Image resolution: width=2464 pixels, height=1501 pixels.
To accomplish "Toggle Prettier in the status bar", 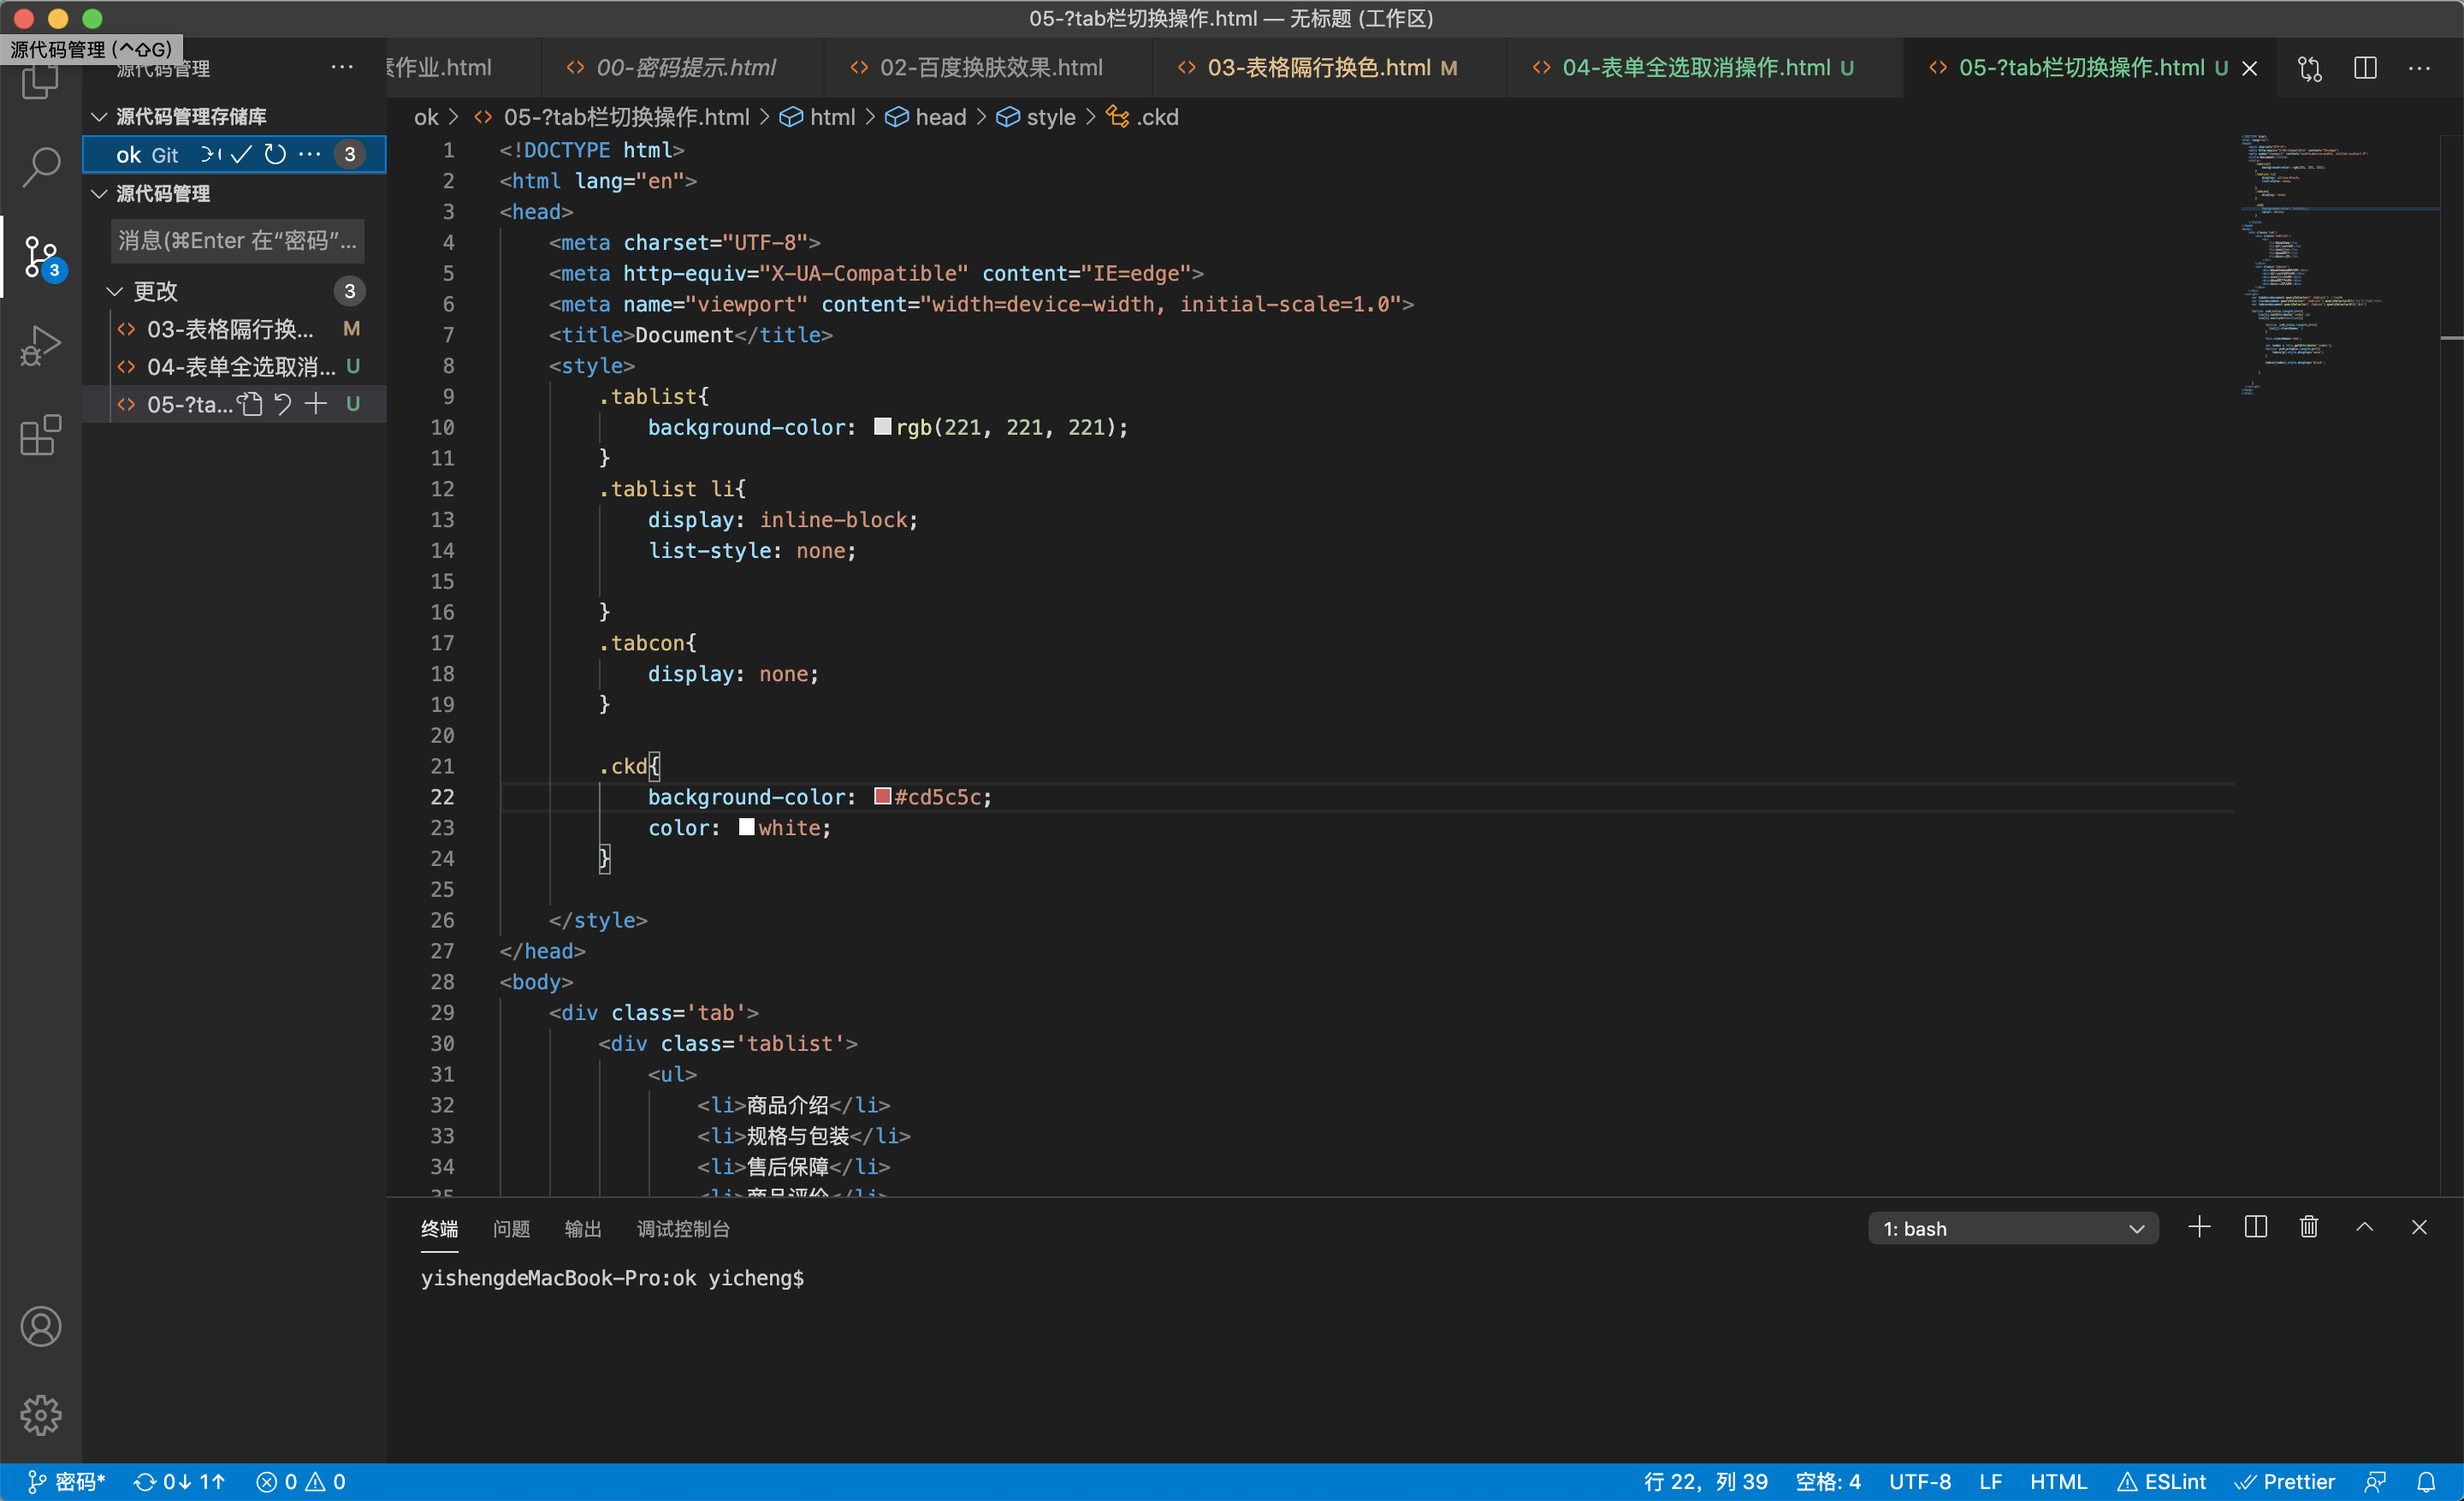I will click(x=2285, y=1481).
